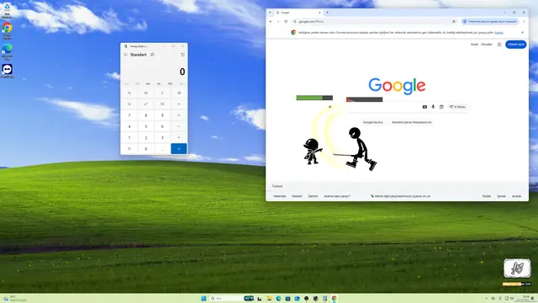Viewport: 538px width, 303px height.
Task: Open a new tab in Chrome
Action: click(327, 13)
